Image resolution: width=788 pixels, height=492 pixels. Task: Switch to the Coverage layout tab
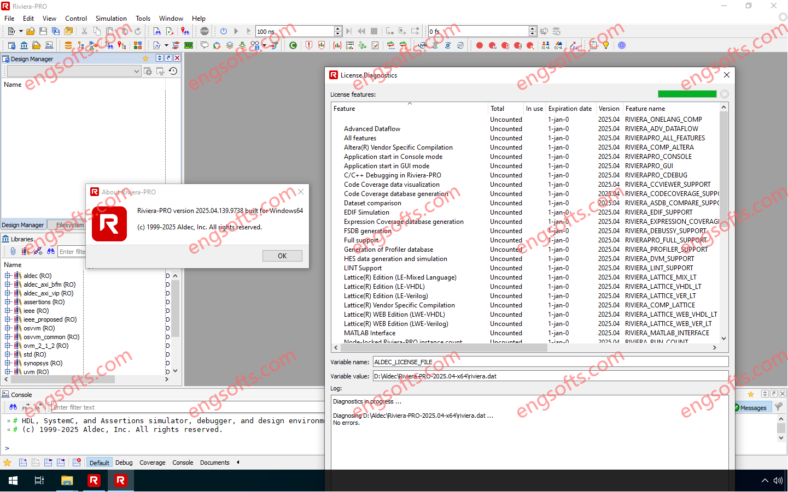point(152,463)
